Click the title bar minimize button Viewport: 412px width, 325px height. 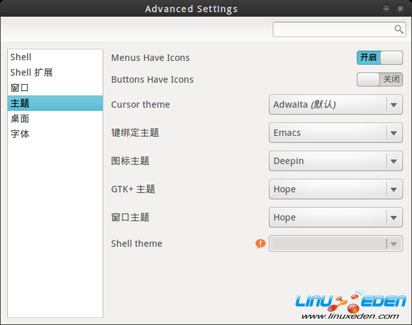386,9
